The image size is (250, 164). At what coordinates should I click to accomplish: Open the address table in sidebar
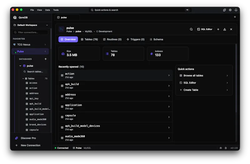34,93
